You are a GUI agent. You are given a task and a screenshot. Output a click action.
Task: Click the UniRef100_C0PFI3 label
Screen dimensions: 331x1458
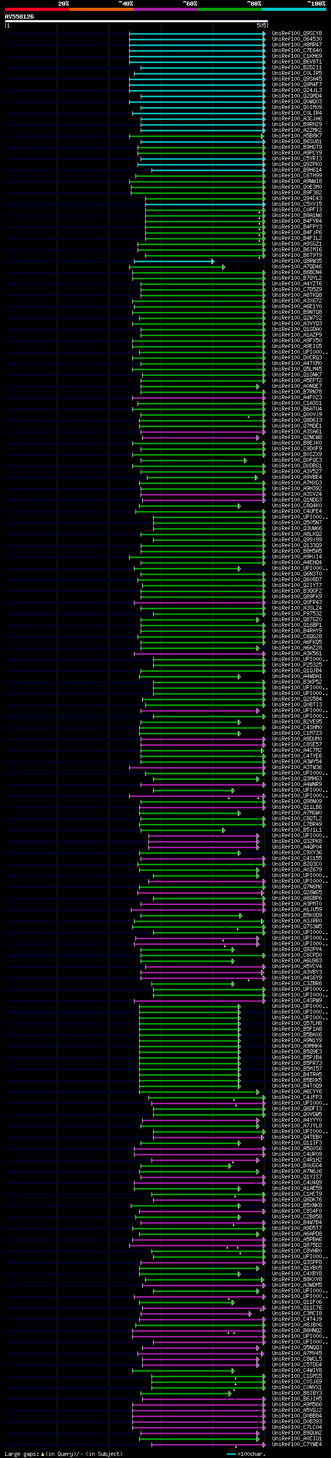click(296, 210)
